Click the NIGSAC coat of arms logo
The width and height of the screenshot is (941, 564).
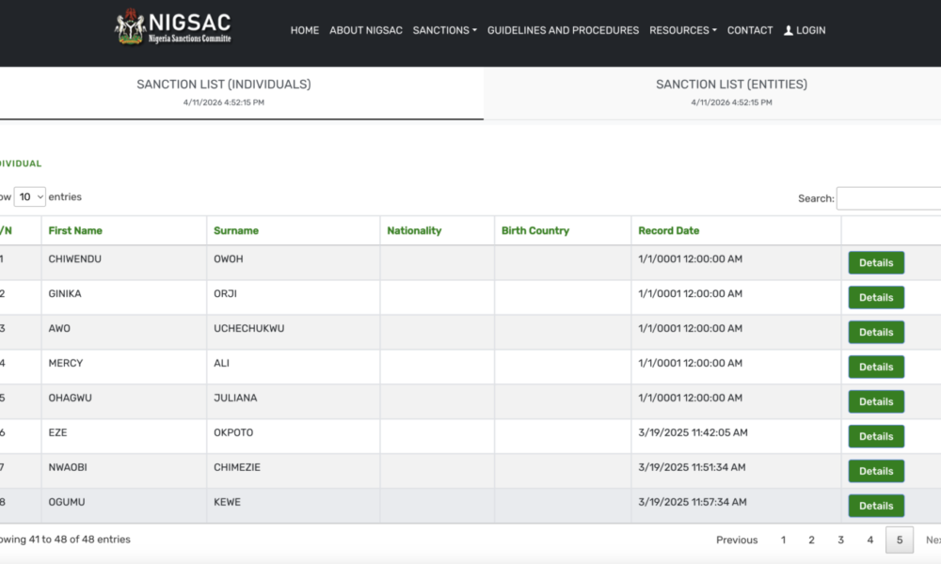pyautogui.click(x=129, y=27)
